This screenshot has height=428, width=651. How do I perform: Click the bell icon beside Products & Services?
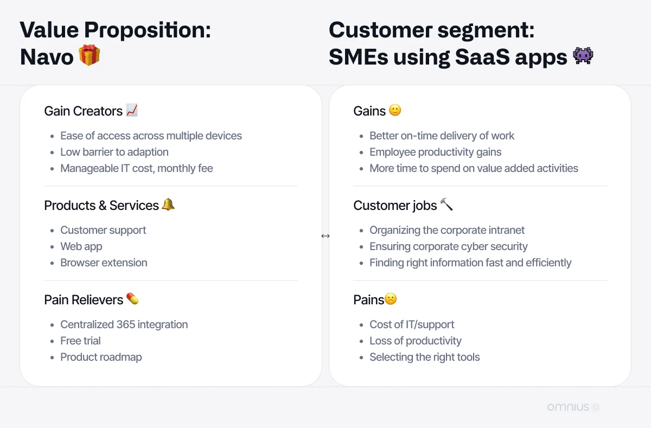(x=168, y=205)
